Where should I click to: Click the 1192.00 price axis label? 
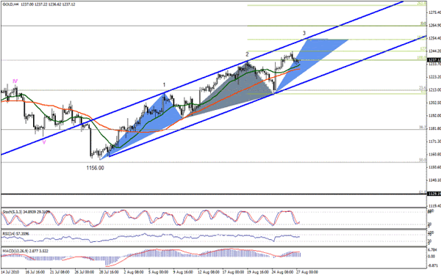[435, 116]
